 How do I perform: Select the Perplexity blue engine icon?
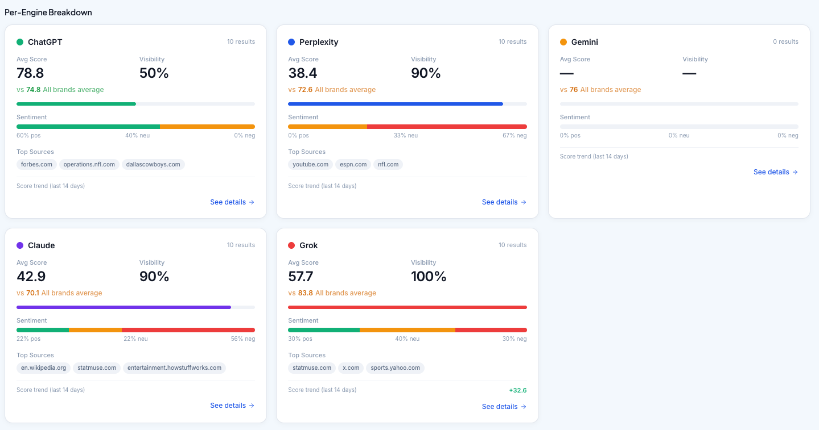tap(292, 41)
